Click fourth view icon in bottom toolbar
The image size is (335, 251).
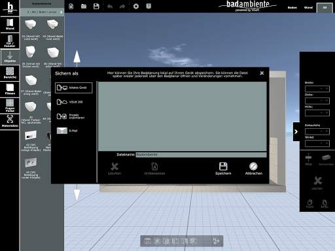tap(175, 241)
